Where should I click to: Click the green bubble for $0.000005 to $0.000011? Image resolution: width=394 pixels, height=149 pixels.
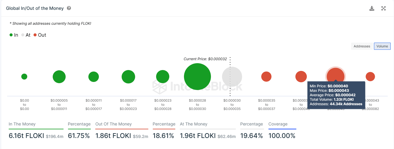point(59,77)
